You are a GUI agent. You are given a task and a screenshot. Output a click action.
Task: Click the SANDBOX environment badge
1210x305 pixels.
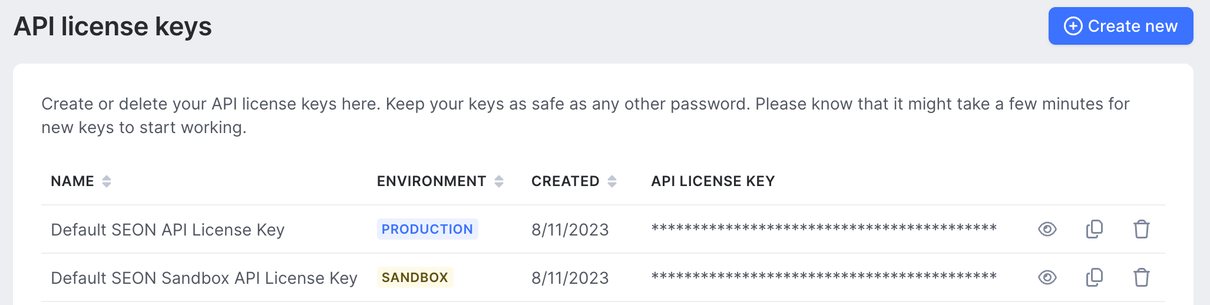pos(415,277)
